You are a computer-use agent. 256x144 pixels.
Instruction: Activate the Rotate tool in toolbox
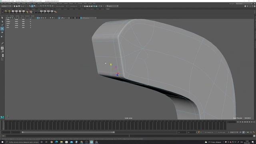coord(2,32)
